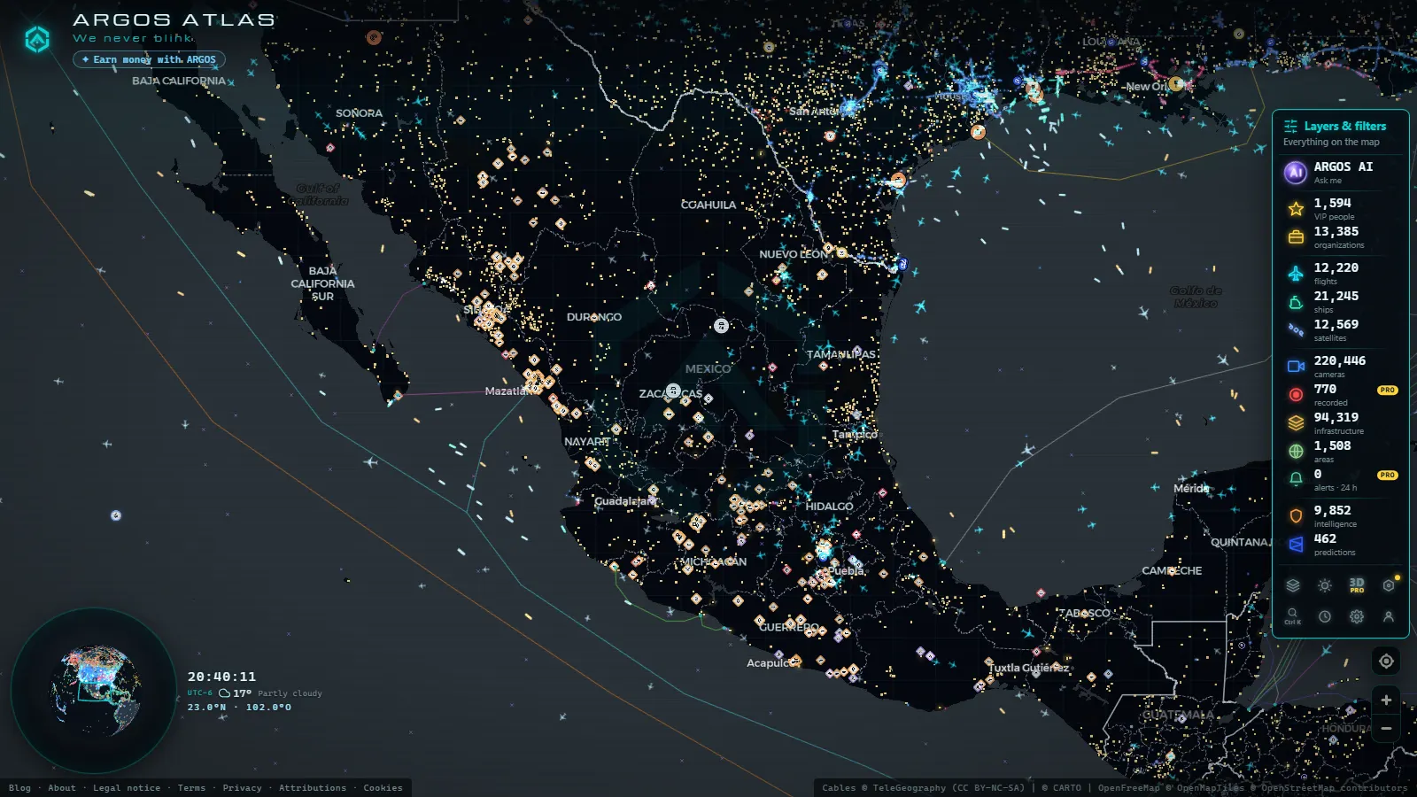Select the predictions icon
This screenshot has height=797, width=1417.
point(1296,545)
